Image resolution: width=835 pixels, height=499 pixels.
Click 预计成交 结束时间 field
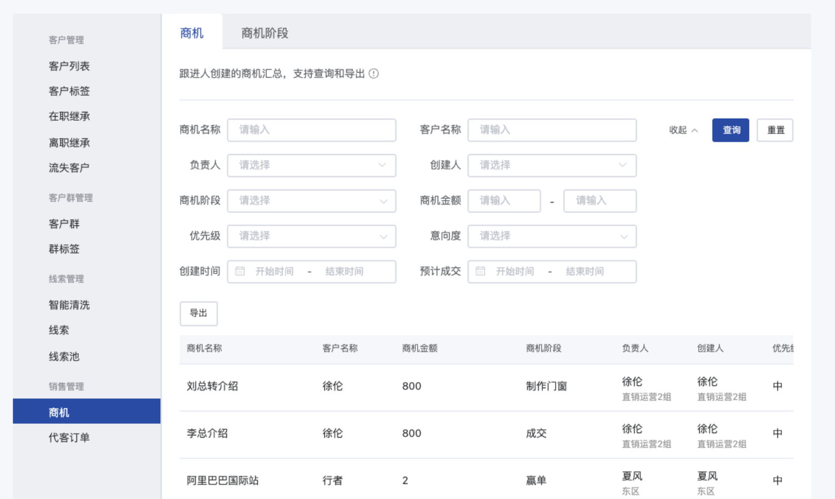585,271
